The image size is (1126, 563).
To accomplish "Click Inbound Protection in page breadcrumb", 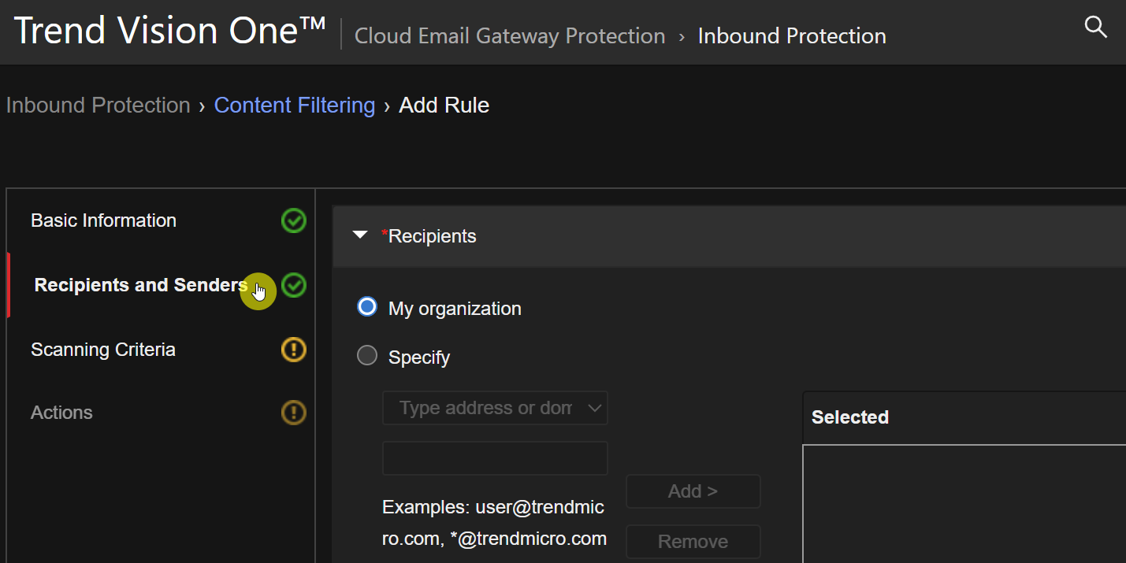I will click(x=98, y=106).
